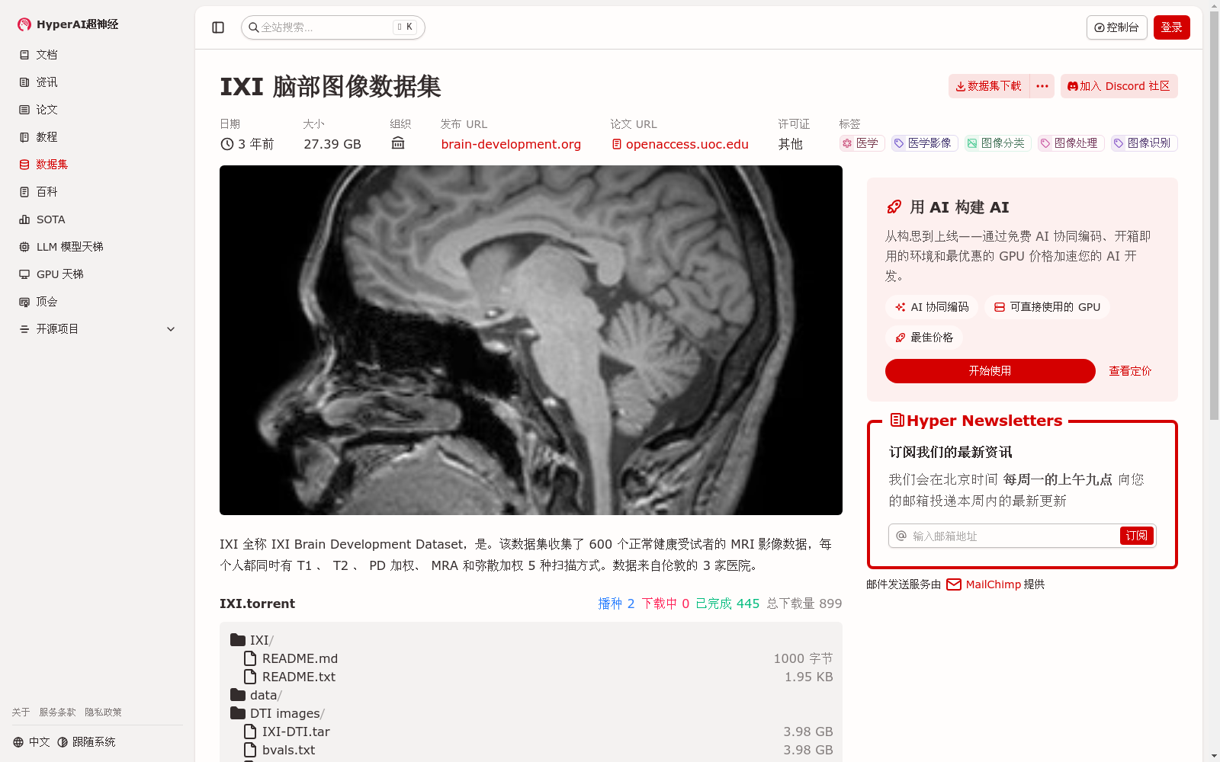Viewport: 1220px width, 762px height.
Task: Open the brain-development.org link
Action: coord(511,144)
